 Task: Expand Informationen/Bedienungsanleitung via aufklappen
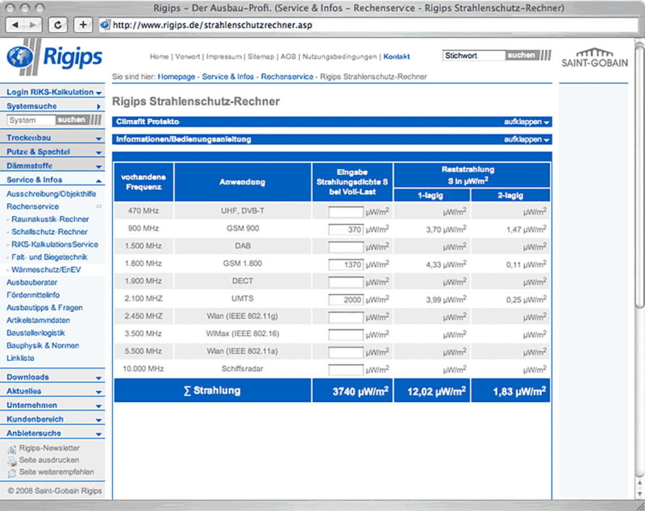pos(526,139)
